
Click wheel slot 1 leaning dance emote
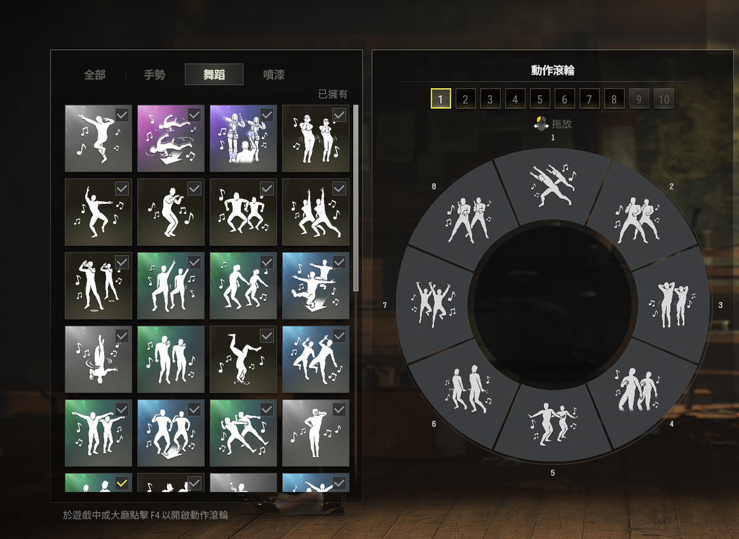pos(553,186)
